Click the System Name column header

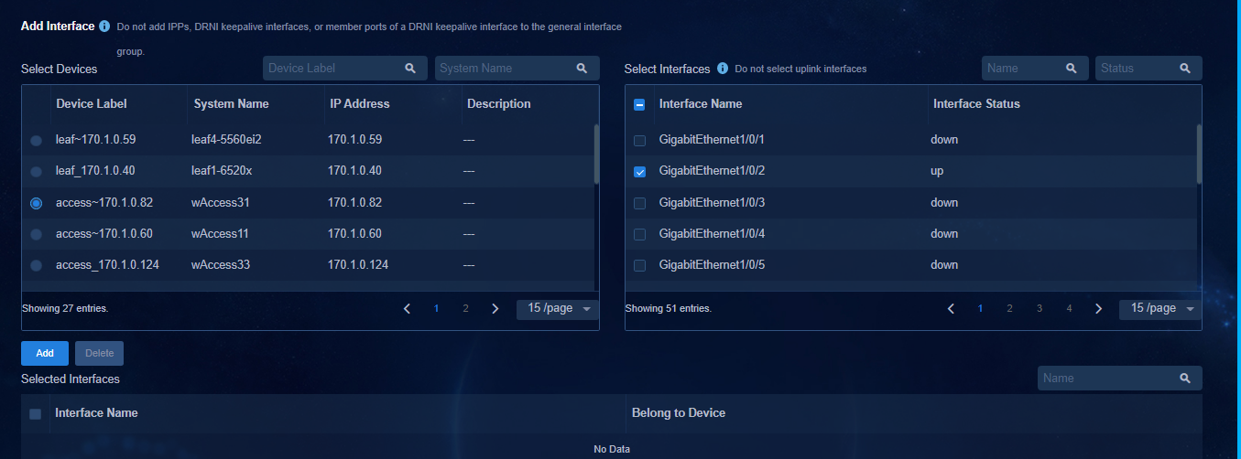click(x=232, y=104)
